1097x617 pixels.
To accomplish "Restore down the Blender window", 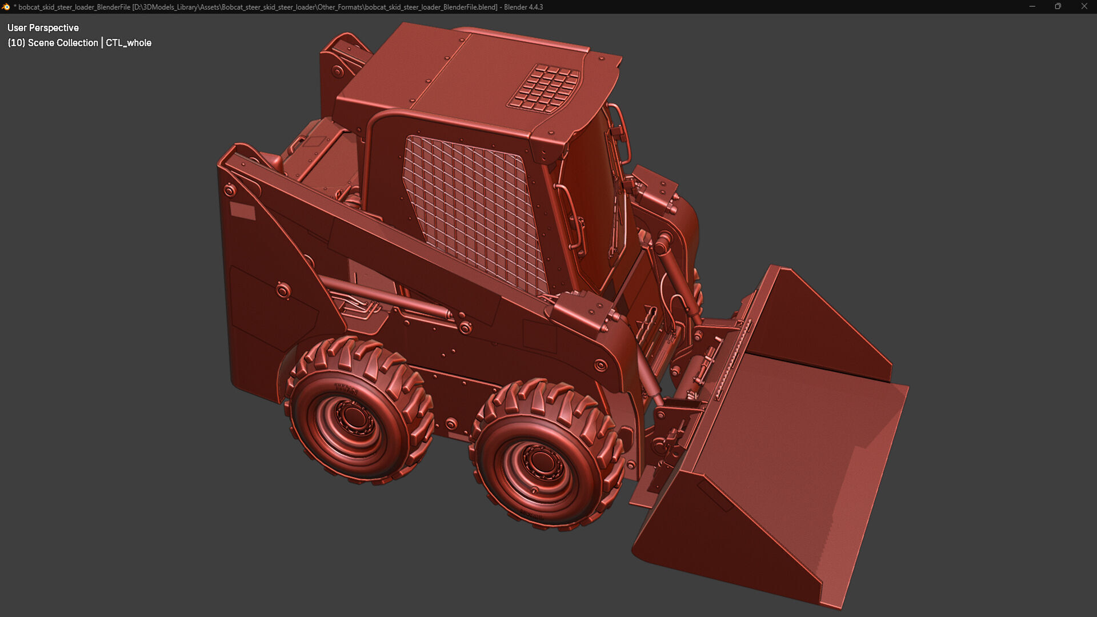I will click(x=1058, y=7).
